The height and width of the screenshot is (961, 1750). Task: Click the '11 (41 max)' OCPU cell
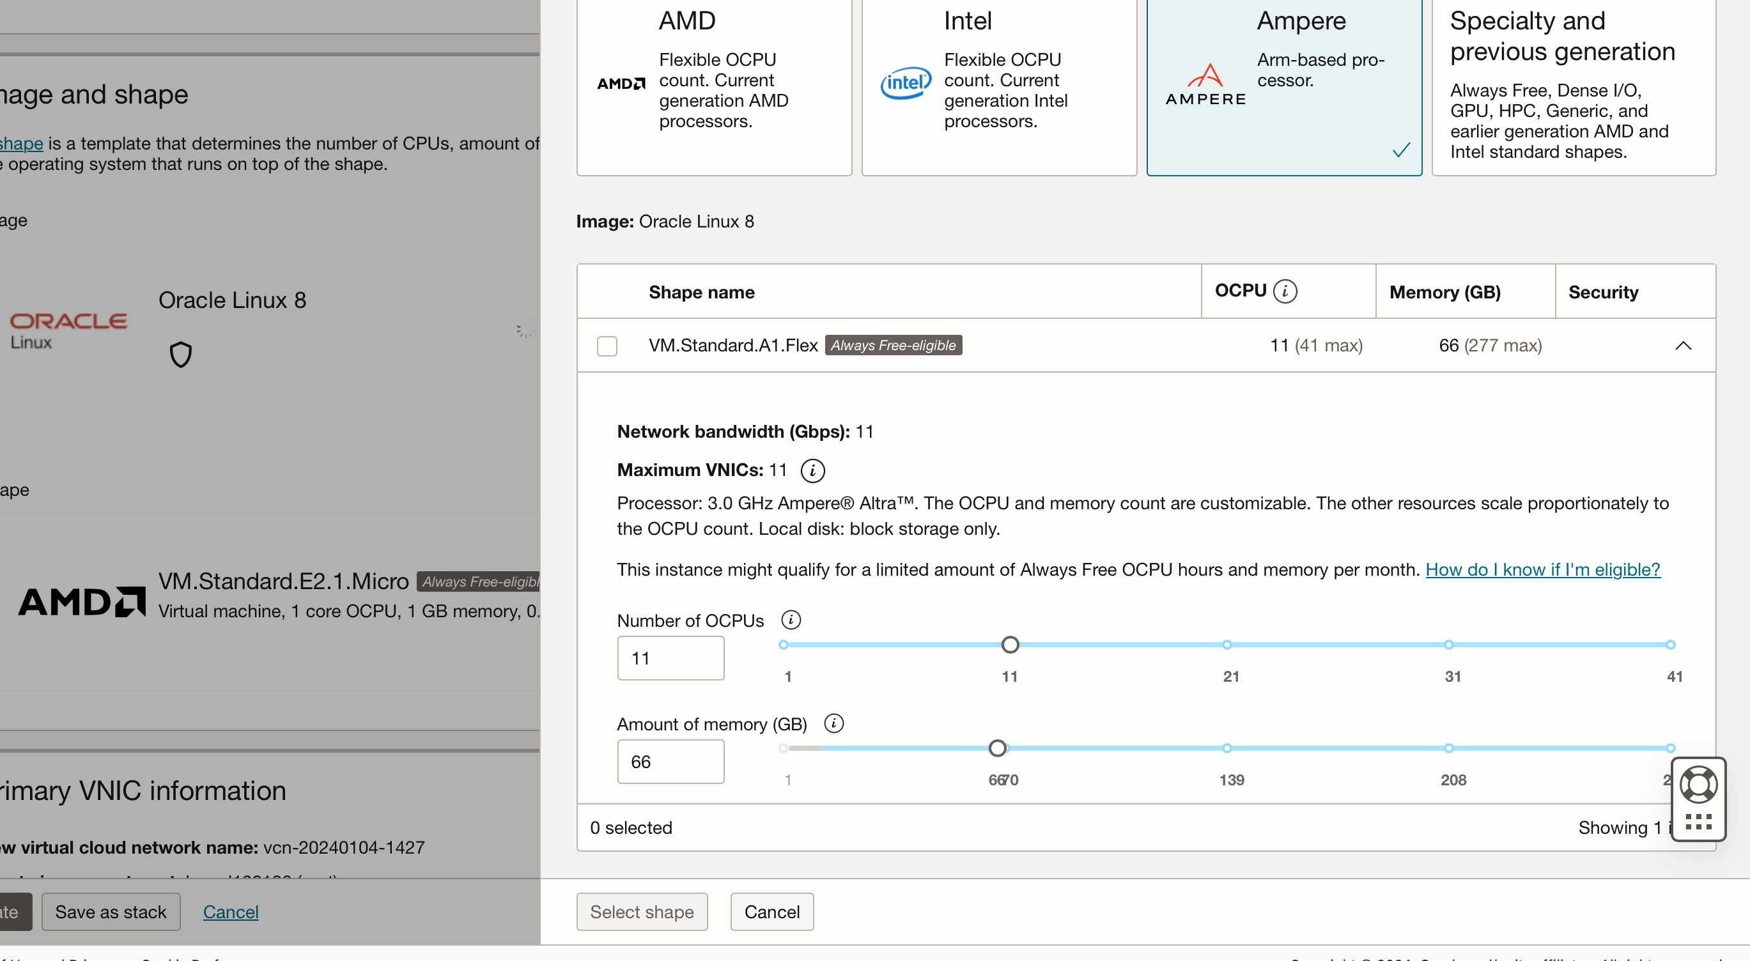(x=1316, y=345)
